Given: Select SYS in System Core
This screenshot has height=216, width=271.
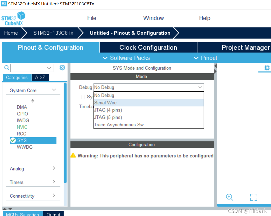Looking at the screenshot, I should click(33, 141).
